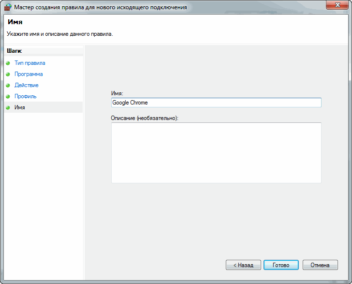Click the Шаги header in sidebar
The height and width of the screenshot is (284, 352).
tap(15, 51)
